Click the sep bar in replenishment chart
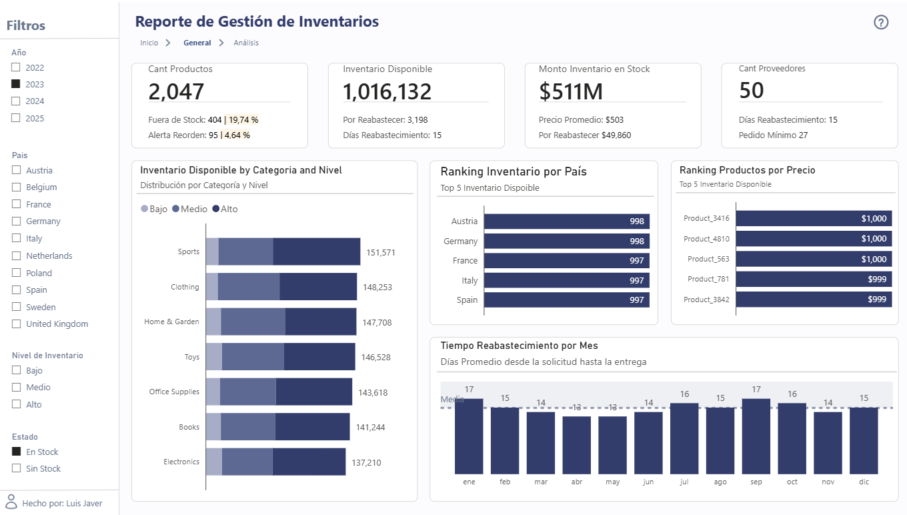 tap(756, 436)
